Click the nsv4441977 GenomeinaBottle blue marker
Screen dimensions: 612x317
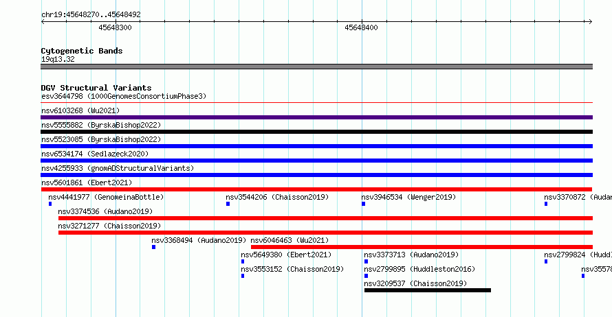click(50, 204)
